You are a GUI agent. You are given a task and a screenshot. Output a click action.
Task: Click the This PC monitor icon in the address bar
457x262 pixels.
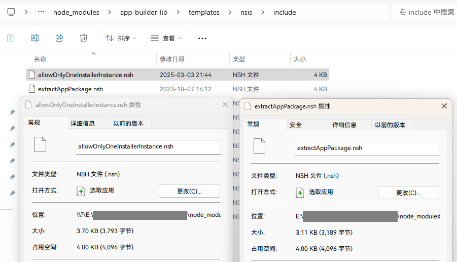[11, 12]
